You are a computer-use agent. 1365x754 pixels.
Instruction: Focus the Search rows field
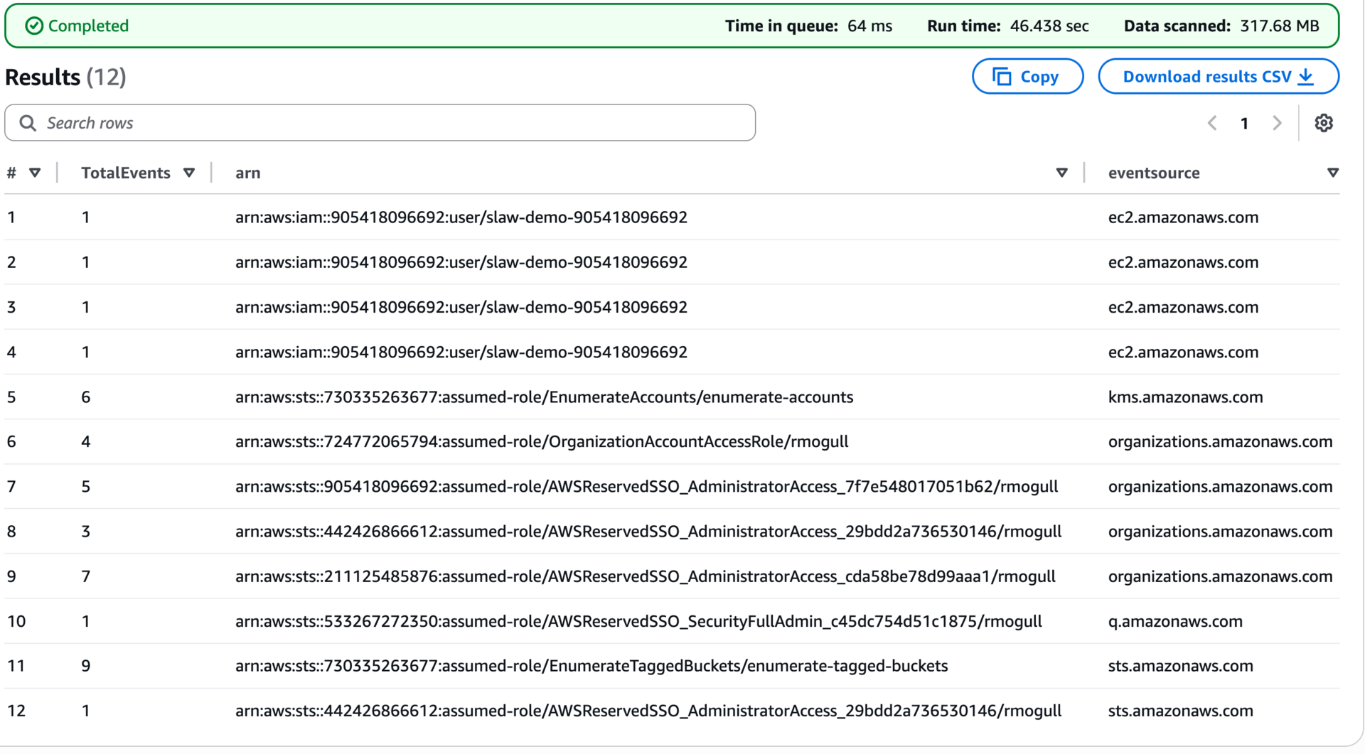[380, 123]
